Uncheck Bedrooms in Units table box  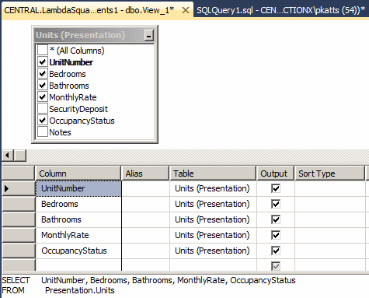pyautogui.click(x=43, y=74)
